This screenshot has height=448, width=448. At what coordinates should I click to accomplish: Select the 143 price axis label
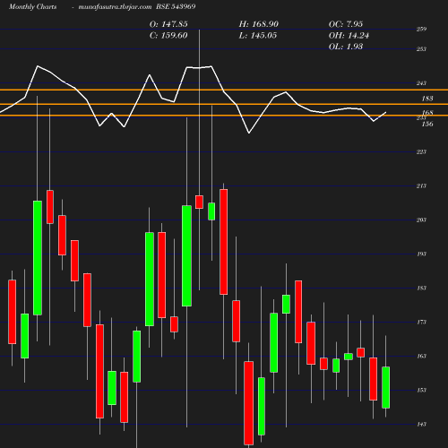pos(421,425)
